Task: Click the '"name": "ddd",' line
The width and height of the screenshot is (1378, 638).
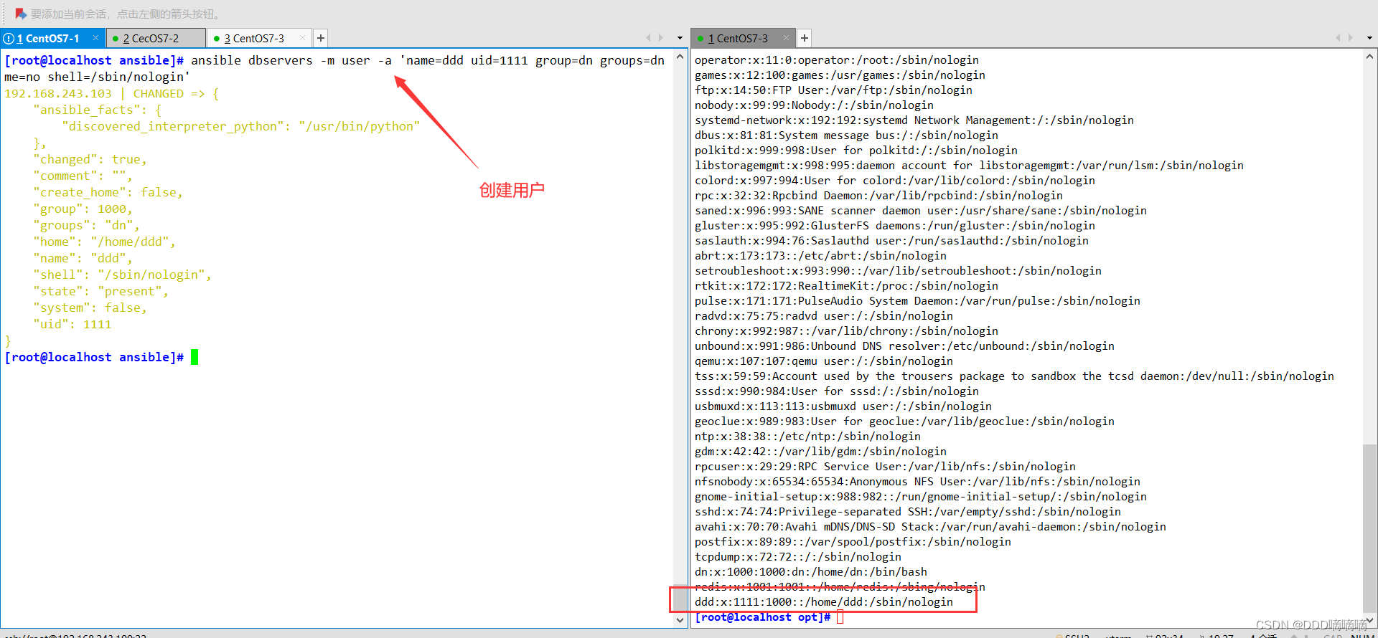Action: pyautogui.click(x=83, y=258)
